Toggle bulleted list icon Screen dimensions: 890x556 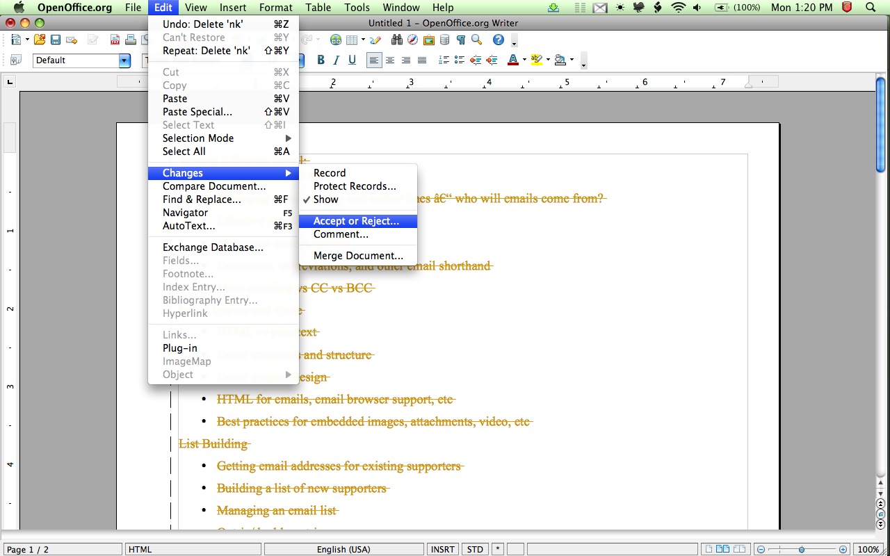[x=460, y=60]
